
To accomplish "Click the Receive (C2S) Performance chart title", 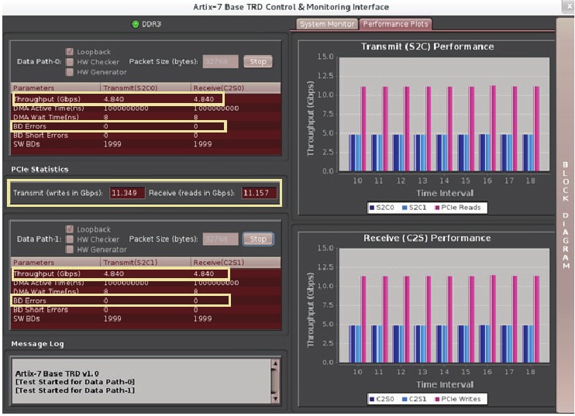I will (x=427, y=239).
